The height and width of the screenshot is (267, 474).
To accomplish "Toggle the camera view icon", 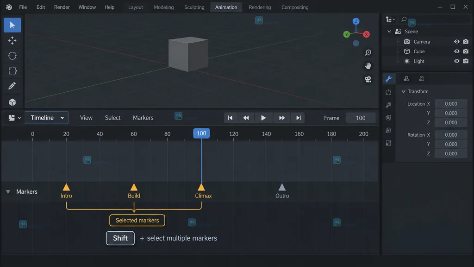I will pyautogui.click(x=368, y=79).
